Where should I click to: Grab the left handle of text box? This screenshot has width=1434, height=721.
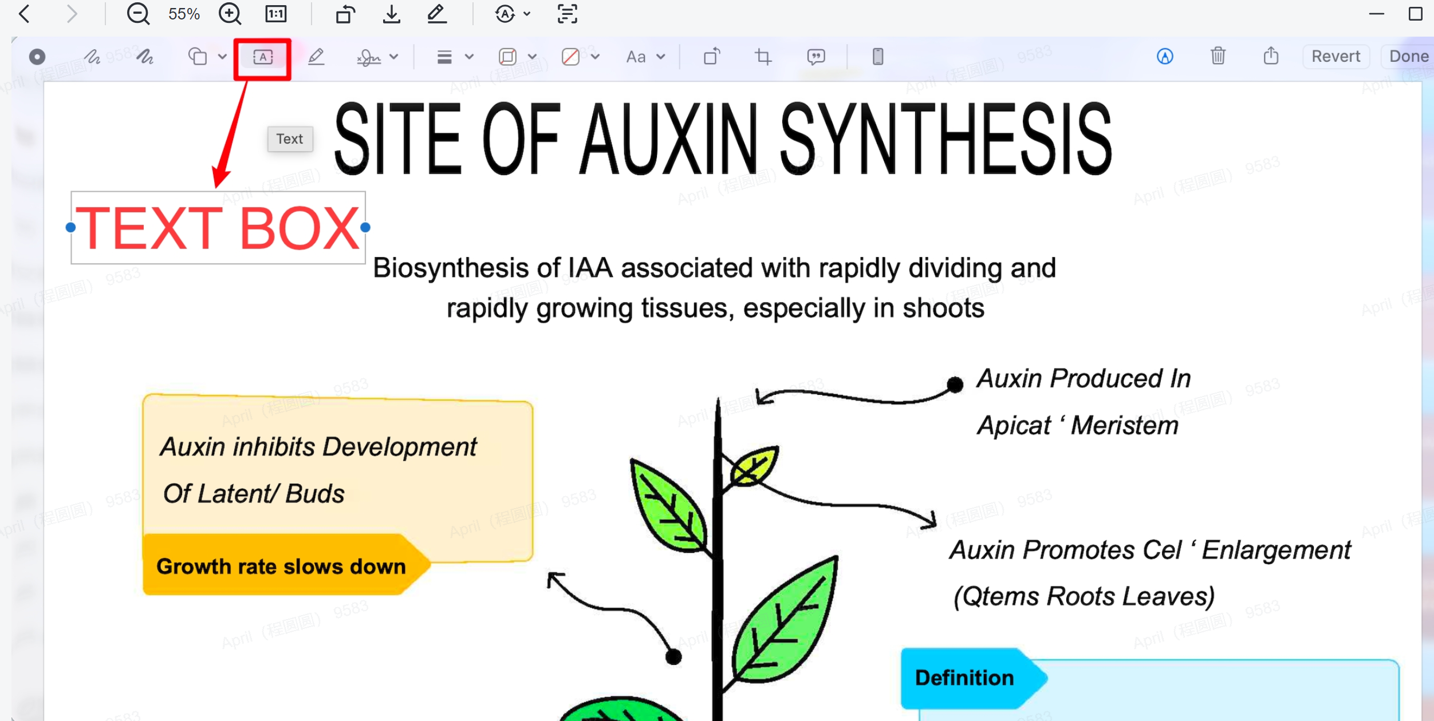tap(70, 228)
